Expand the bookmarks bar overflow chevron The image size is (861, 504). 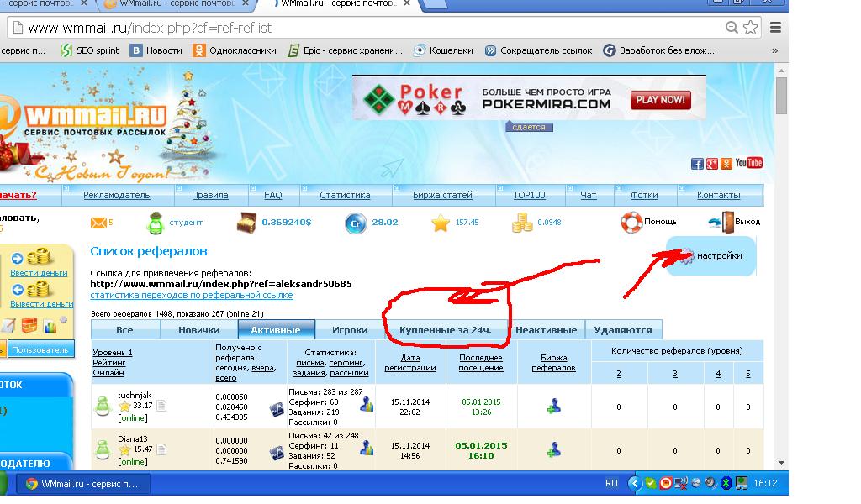coord(774,50)
